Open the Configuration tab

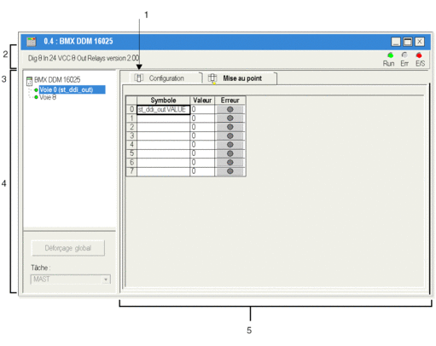tap(166, 78)
